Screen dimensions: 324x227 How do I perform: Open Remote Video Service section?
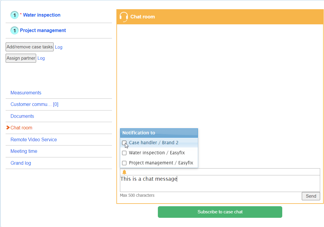[x=33, y=140]
